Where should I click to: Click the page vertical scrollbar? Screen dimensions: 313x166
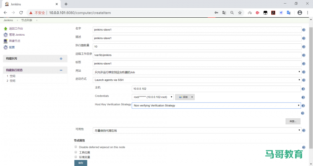pos(311,88)
